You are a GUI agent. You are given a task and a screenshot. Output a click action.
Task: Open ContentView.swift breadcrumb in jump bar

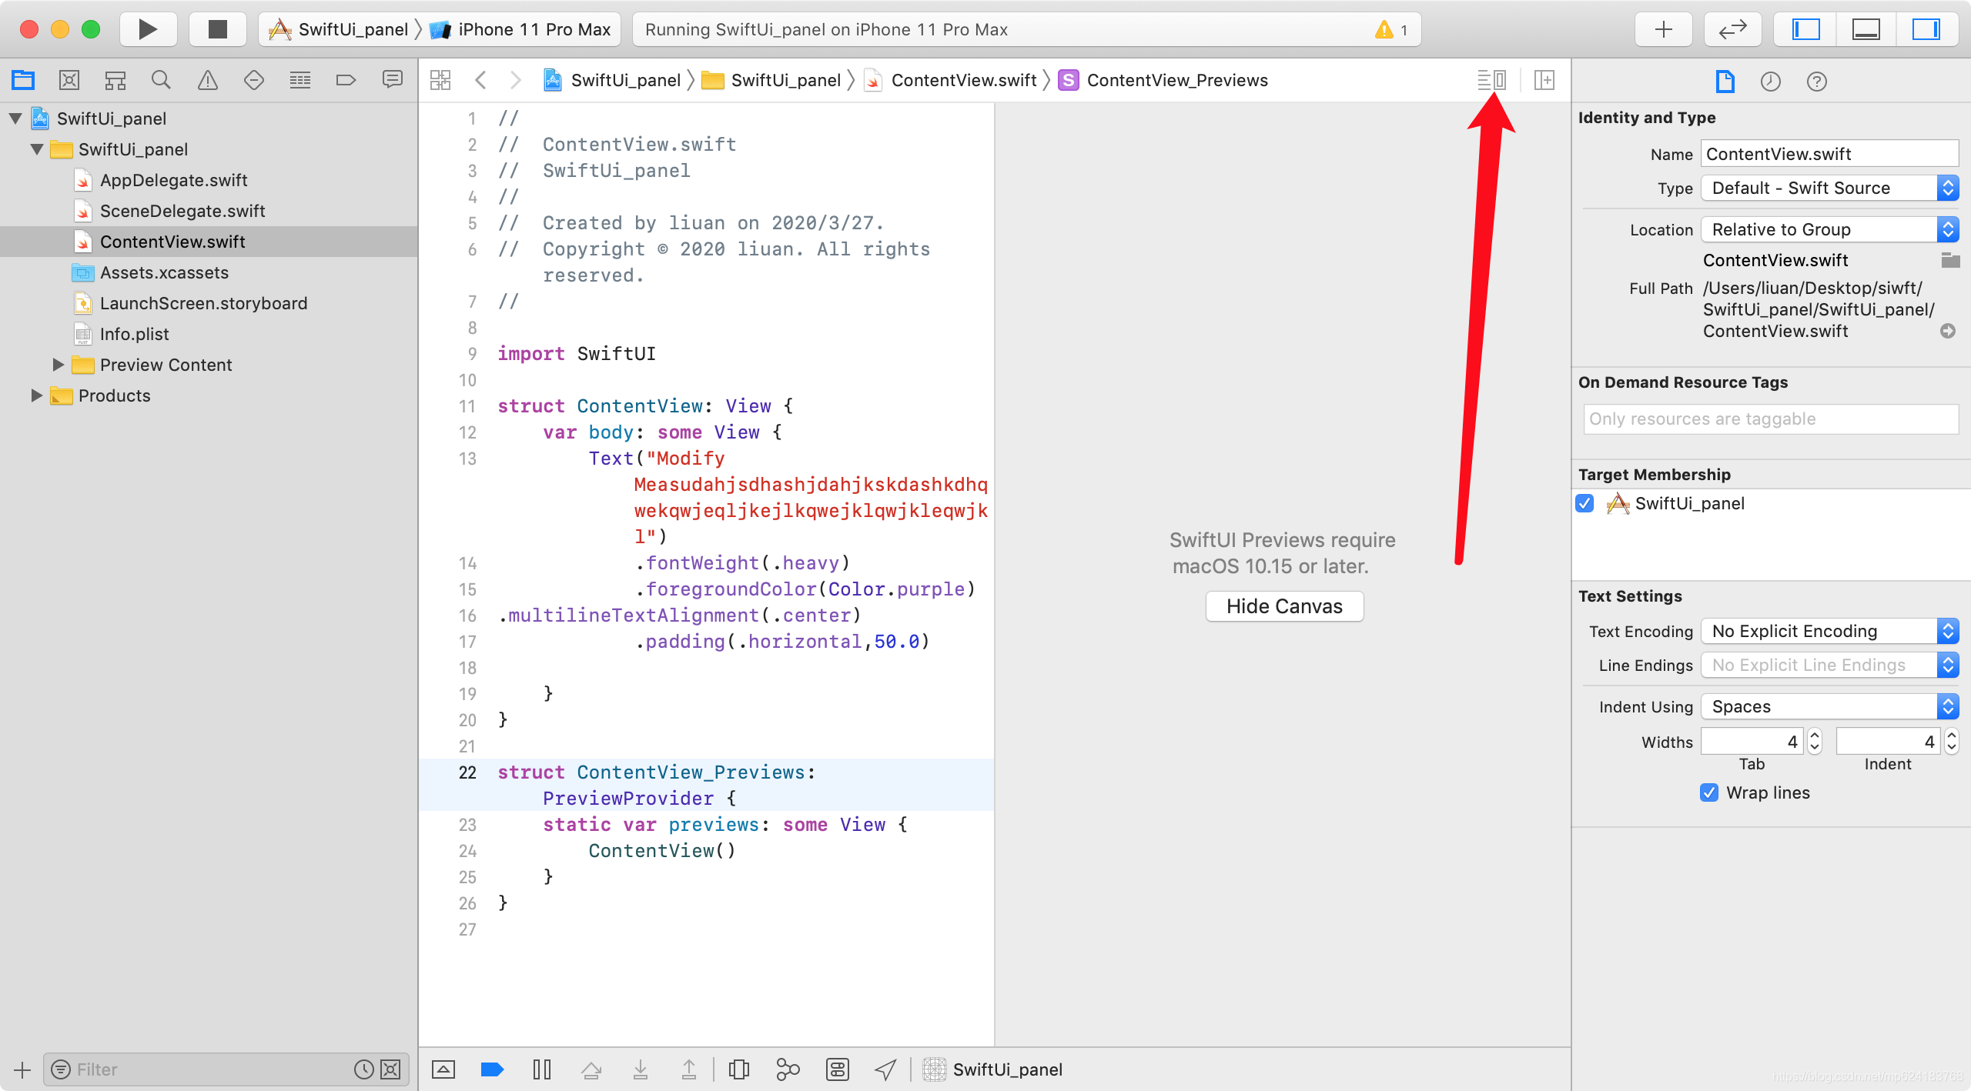click(962, 79)
